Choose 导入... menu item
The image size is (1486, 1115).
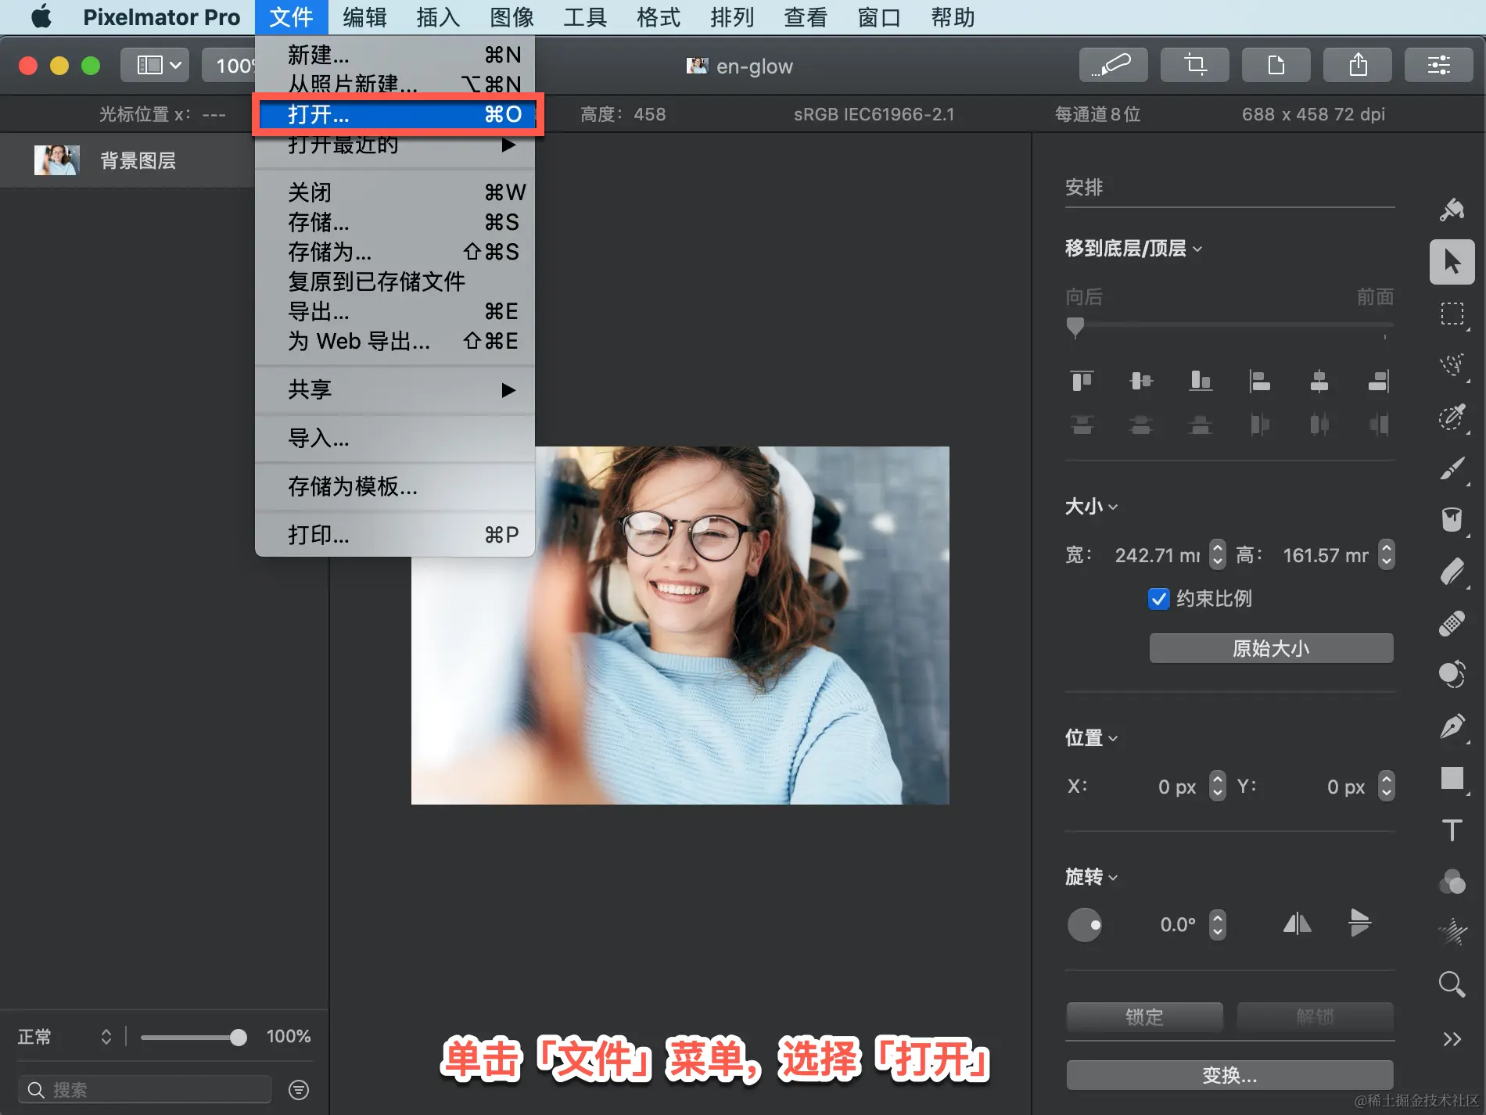tap(395, 438)
